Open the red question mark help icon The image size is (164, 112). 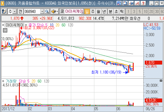click(143, 3)
